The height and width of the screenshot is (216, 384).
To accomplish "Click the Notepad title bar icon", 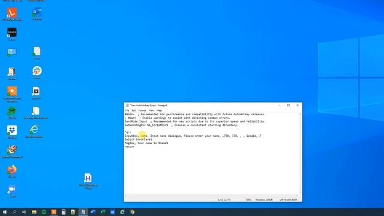I will click(x=127, y=106).
